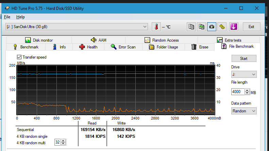This screenshot has height=151, width=269.
Task: Click the blue Info icon
Action: [55, 47]
